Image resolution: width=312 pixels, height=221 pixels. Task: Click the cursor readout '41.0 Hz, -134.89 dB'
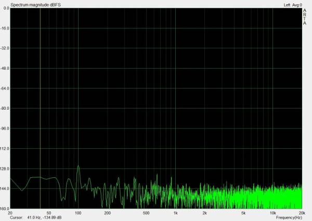44,217
